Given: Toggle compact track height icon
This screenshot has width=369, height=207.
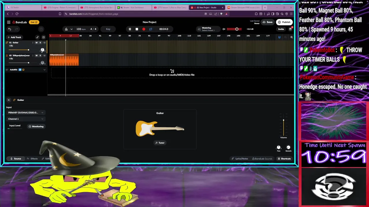Looking at the screenshot, I should 44,37.
